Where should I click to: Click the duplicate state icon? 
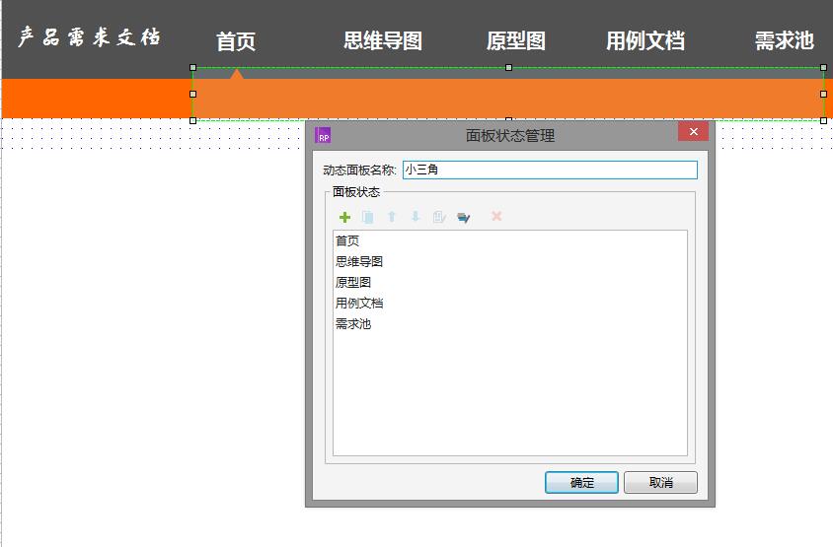click(367, 217)
